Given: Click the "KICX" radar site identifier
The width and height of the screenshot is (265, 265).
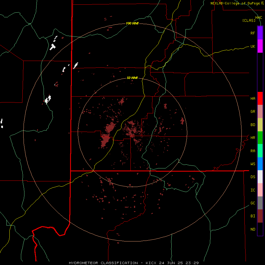Looking at the screenshot, I should coord(151,263).
